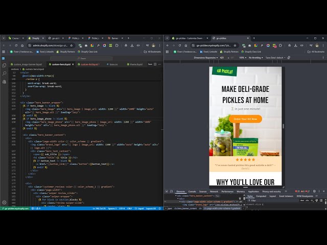Switch to Computed tab in styles pane

click(261, 196)
